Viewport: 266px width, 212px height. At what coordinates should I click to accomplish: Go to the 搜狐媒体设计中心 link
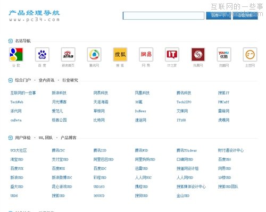[191, 186]
